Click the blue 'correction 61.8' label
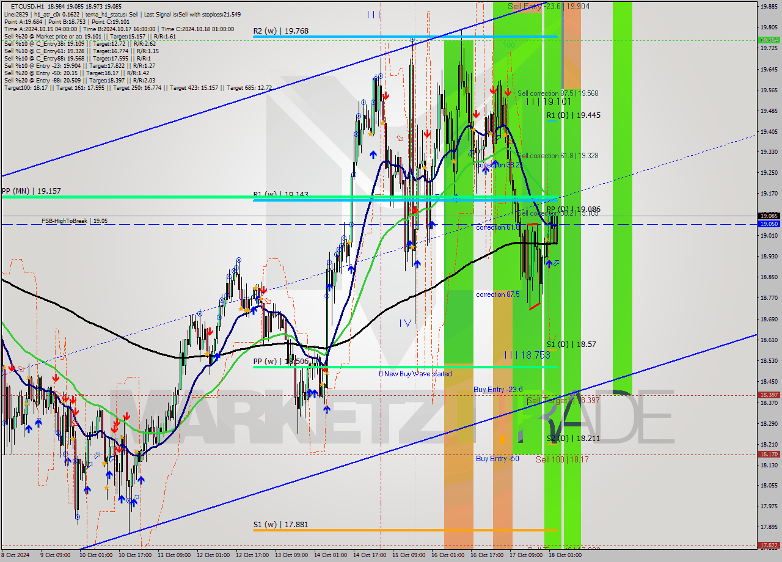The height and width of the screenshot is (562, 782). click(498, 227)
